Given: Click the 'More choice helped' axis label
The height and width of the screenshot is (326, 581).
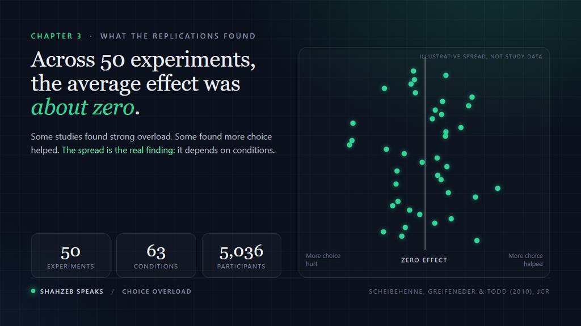Looking at the screenshot, I should point(525,260).
